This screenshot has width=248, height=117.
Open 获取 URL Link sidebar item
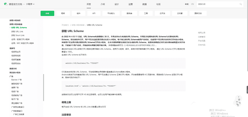(x=17, y=32)
